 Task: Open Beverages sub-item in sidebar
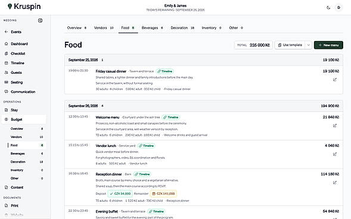pos(26,154)
